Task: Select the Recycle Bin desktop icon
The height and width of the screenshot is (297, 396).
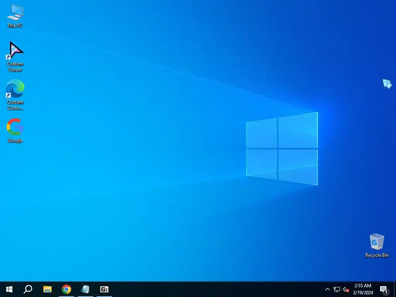Action: [377, 245]
